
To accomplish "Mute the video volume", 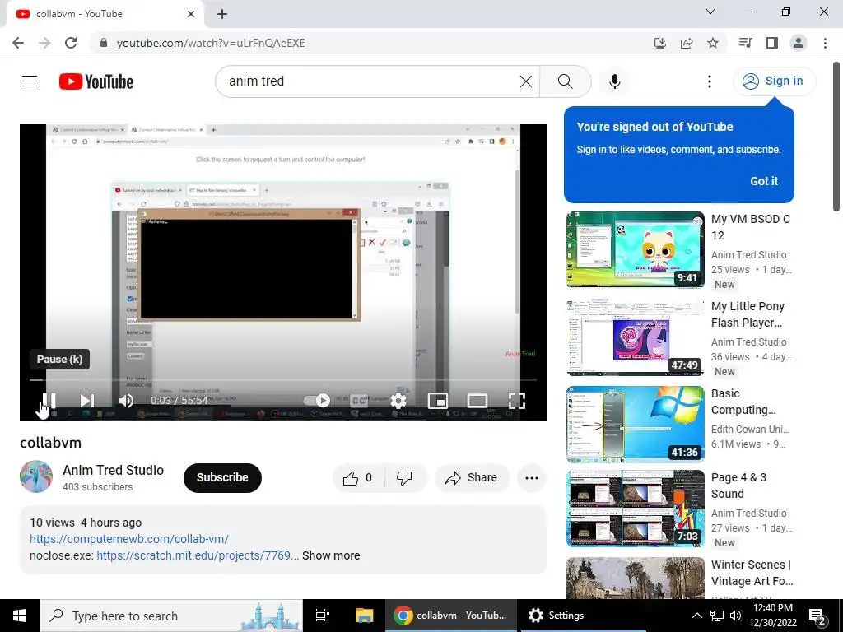I will point(126,401).
